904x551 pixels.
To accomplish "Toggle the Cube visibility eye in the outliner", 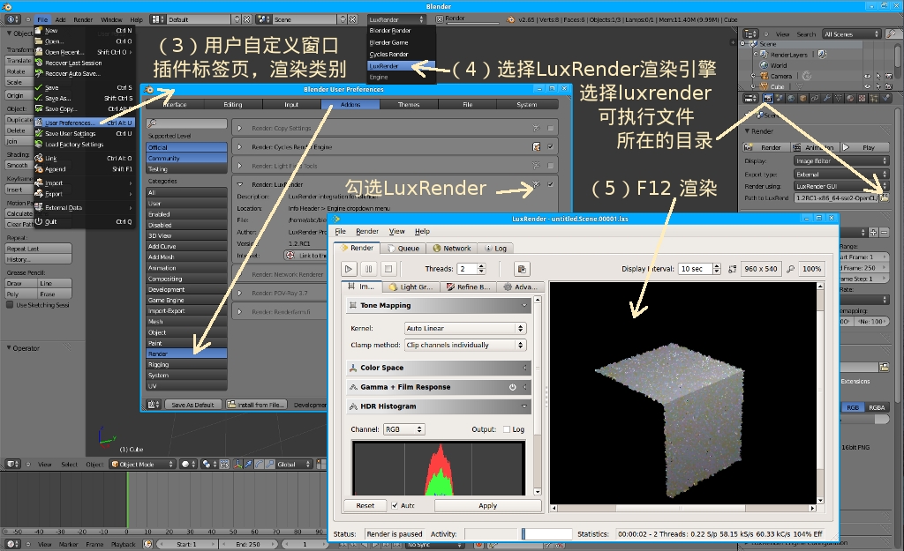I will pyautogui.click(x=867, y=86).
